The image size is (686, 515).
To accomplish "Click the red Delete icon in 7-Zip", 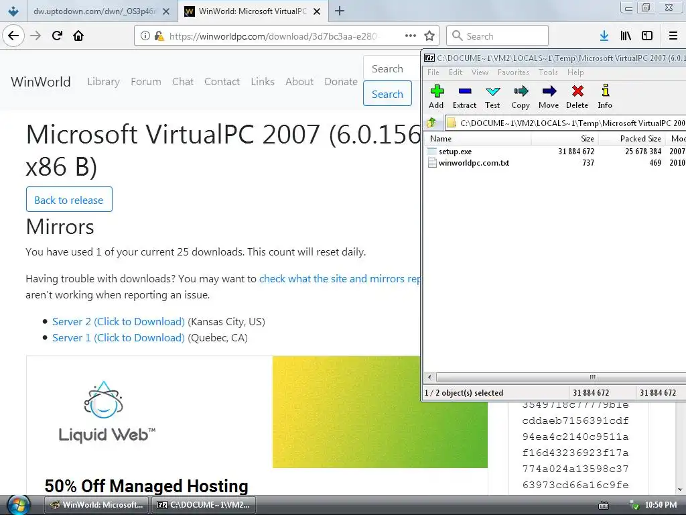I will point(577,97).
